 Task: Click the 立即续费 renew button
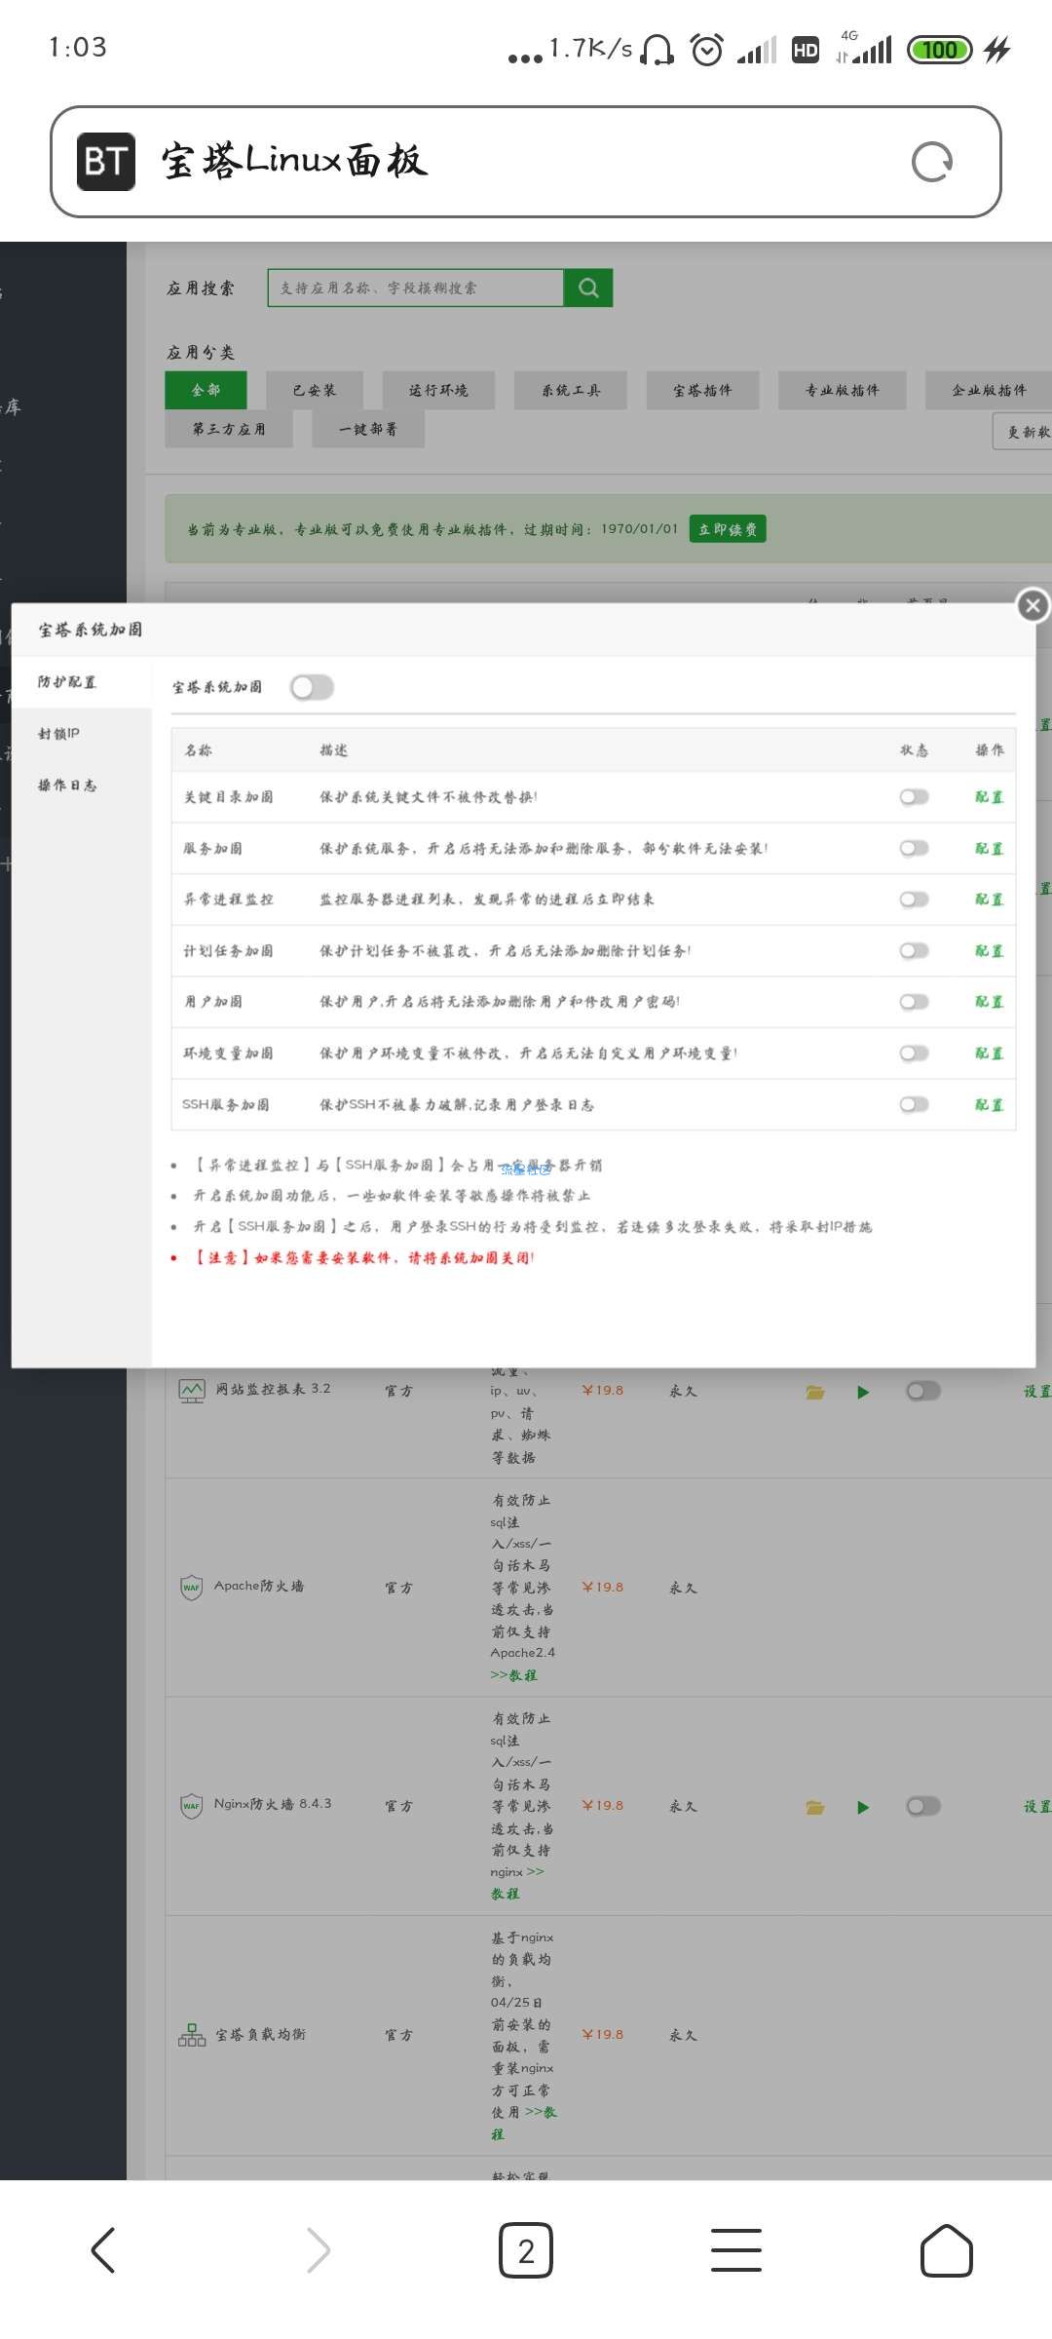(728, 528)
